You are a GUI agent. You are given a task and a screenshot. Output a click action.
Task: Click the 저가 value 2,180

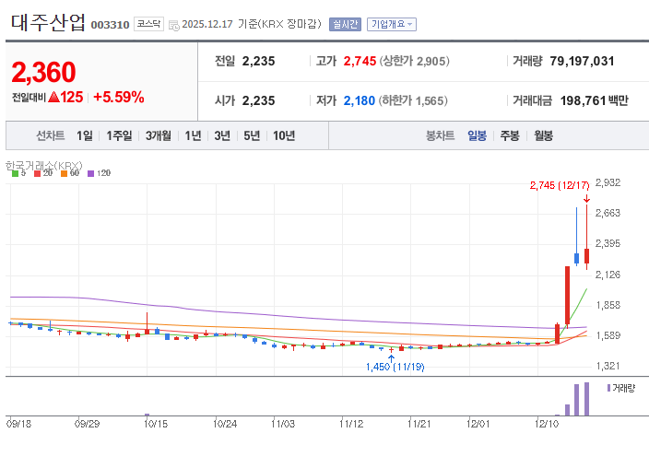[360, 100]
